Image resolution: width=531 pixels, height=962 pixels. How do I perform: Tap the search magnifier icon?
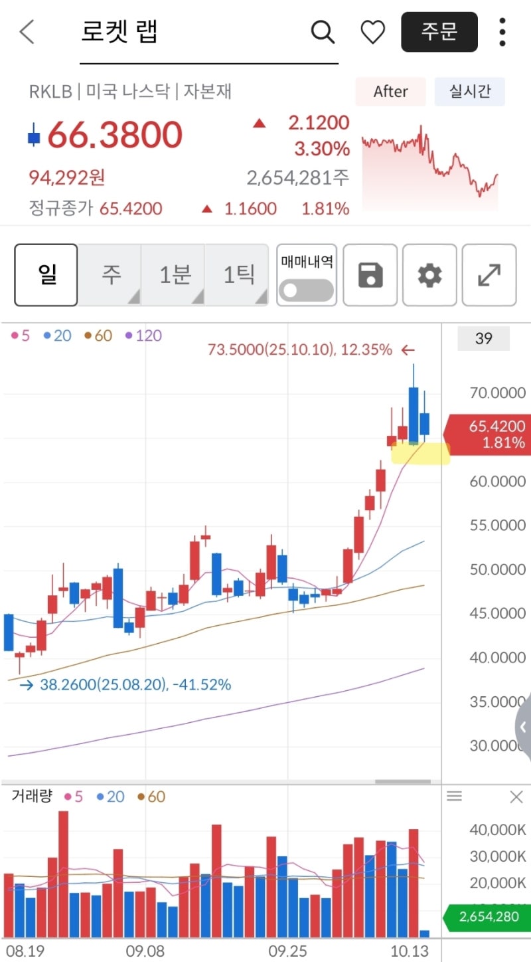[323, 32]
